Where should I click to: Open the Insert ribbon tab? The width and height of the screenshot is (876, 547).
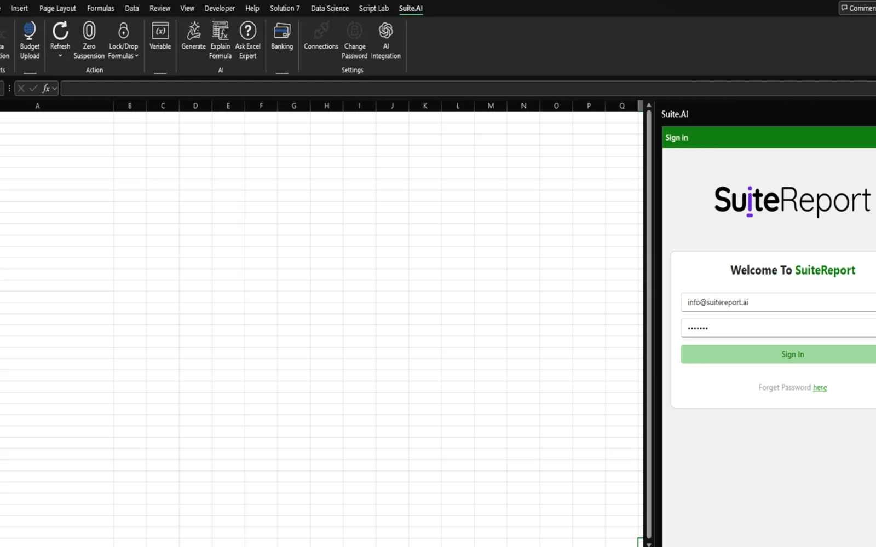[x=19, y=8]
